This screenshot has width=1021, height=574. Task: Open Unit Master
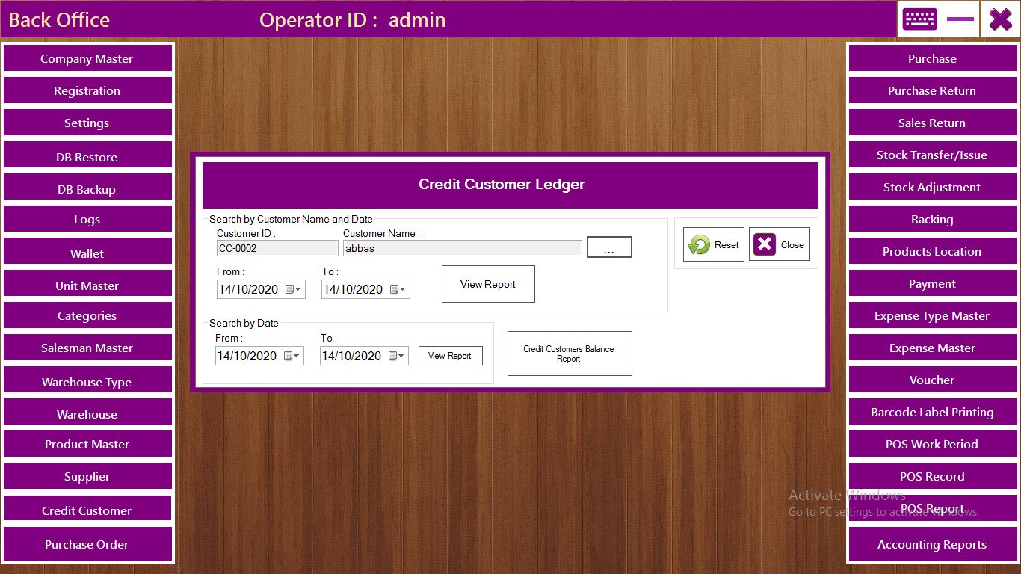pos(87,284)
